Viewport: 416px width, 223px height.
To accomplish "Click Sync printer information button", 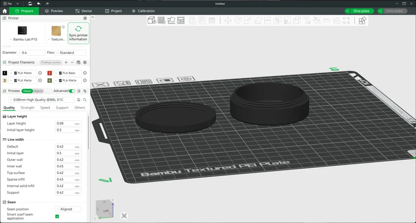I will click(x=79, y=33).
